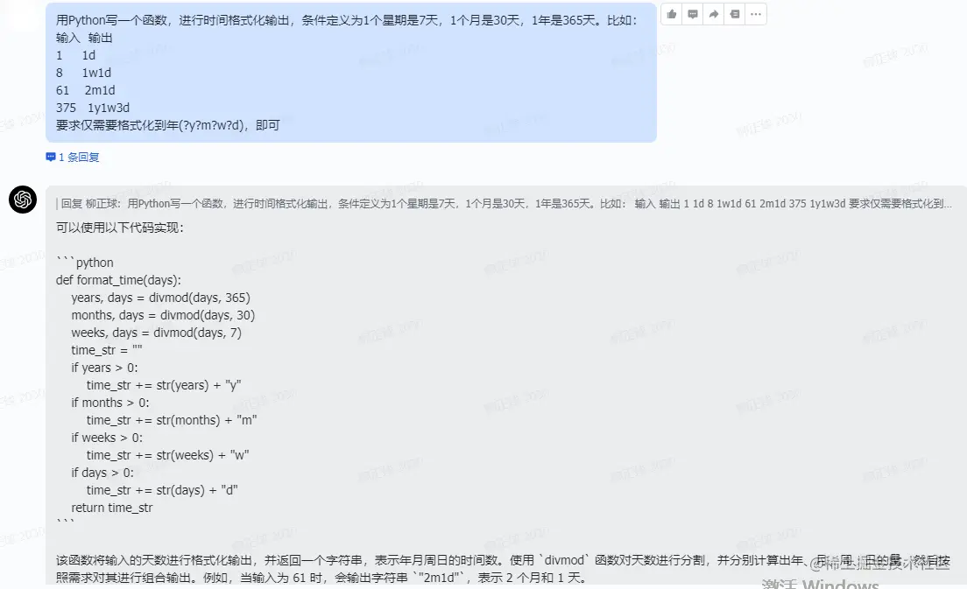Image resolution: width=967 pixels, height=589 pixels.
Task: Share the question via the arrow icon
Action: [713, 13]
